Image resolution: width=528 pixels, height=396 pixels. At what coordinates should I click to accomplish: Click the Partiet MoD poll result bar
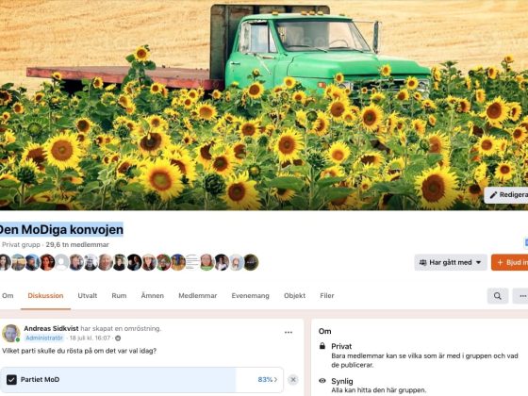(x=141, y=379)
